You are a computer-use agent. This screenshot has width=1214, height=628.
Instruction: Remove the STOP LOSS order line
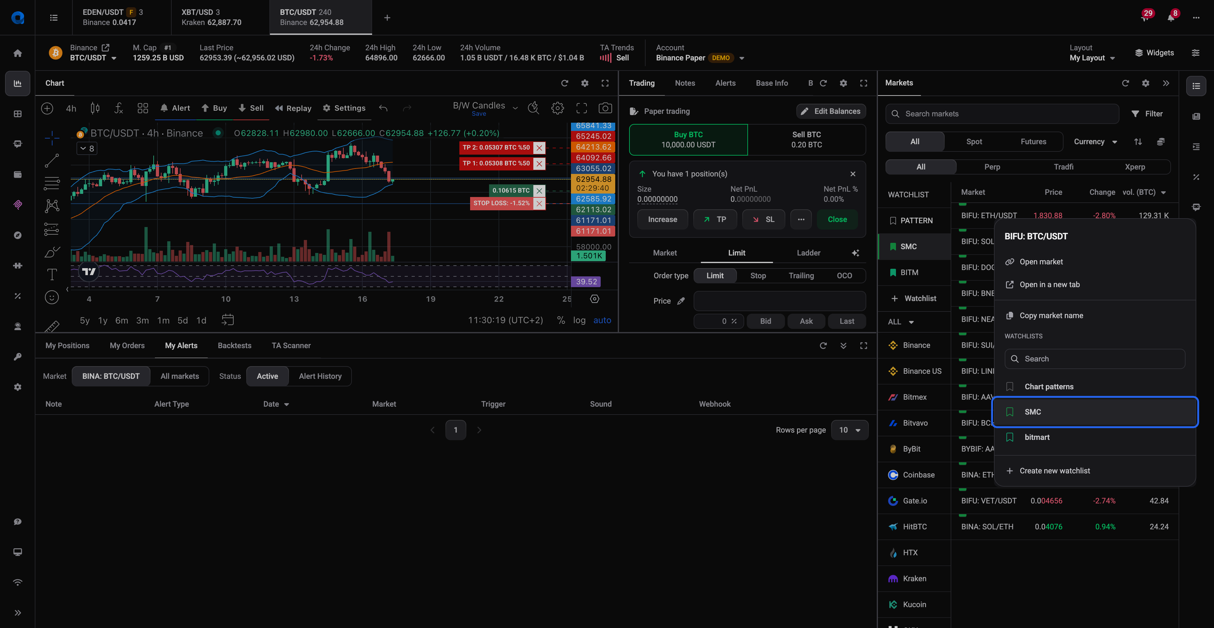540,203
